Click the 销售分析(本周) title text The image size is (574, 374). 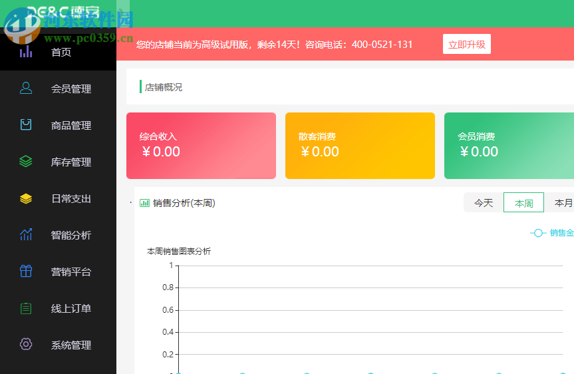184,203
